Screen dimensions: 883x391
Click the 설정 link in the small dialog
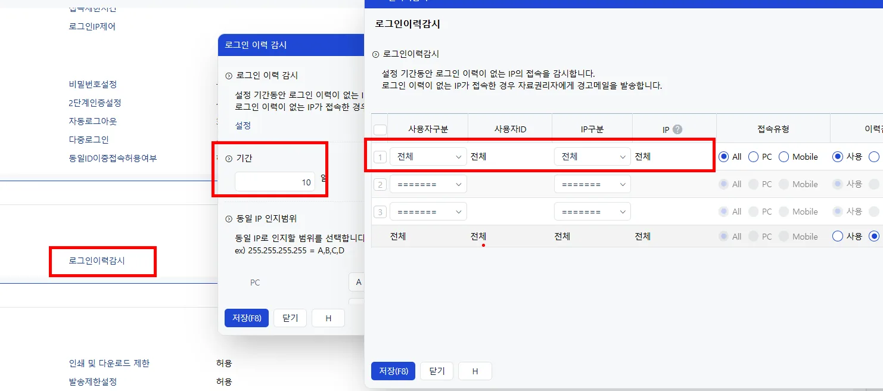coord(243,126)
